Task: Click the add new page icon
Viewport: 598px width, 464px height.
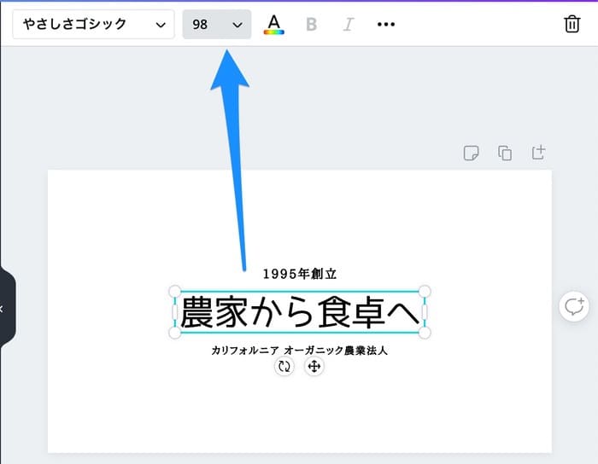Action: (x=538, y=154)
